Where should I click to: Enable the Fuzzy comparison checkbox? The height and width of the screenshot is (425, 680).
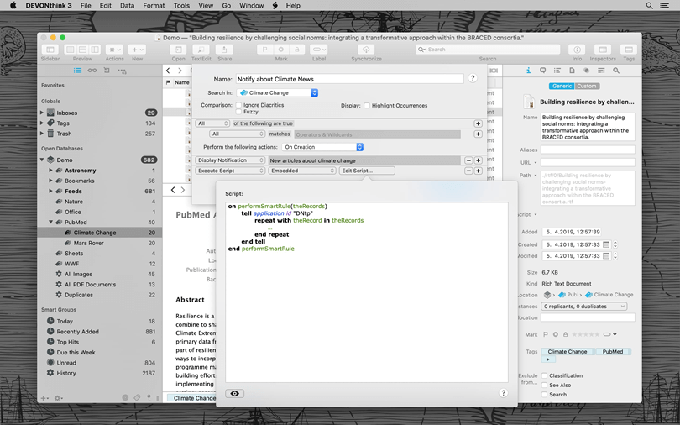coord(238,112)
